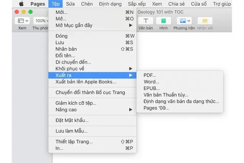Export as PDF... from submenu
This screenshot has width=244, height=163.
coord(180,75)
